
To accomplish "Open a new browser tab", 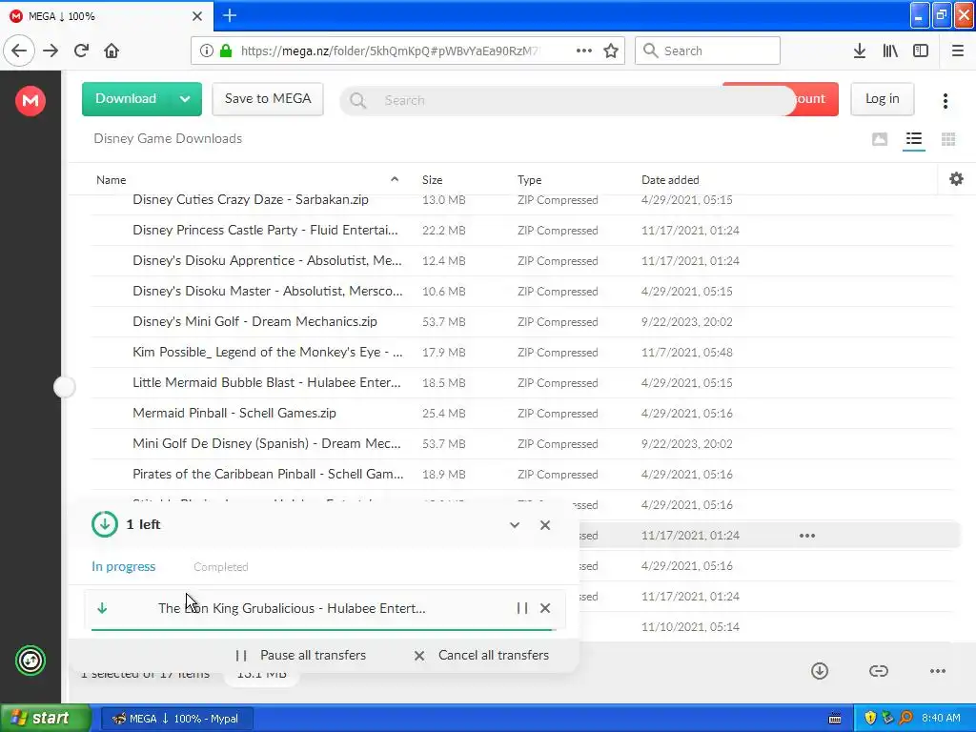I will click(230, 15).
